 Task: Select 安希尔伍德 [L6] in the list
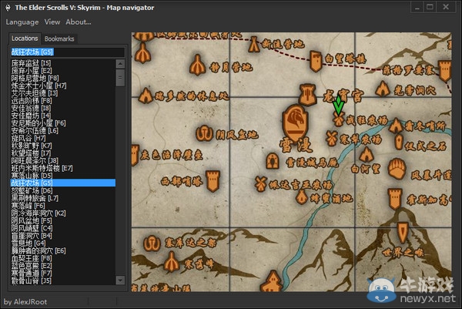(63, 131)
